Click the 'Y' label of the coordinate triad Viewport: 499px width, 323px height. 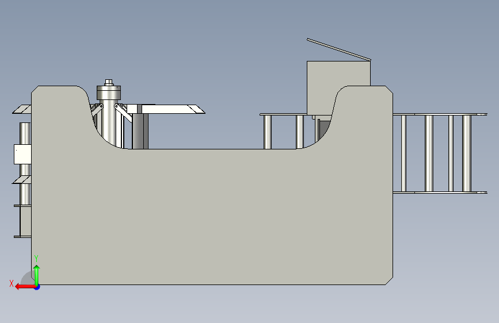coord(36,259)
